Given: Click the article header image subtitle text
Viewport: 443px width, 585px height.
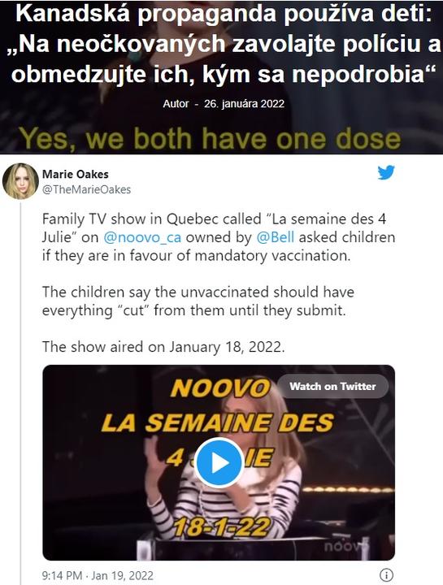Looking at the screenshot, I should [x=210, y=139].
